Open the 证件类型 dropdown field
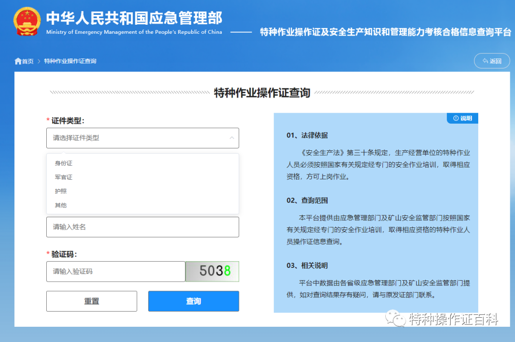The height and width of the screenshot is (342, 515). pyautogui.click(x=143, y=138)
